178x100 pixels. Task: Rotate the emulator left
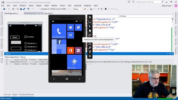[90, 35]
